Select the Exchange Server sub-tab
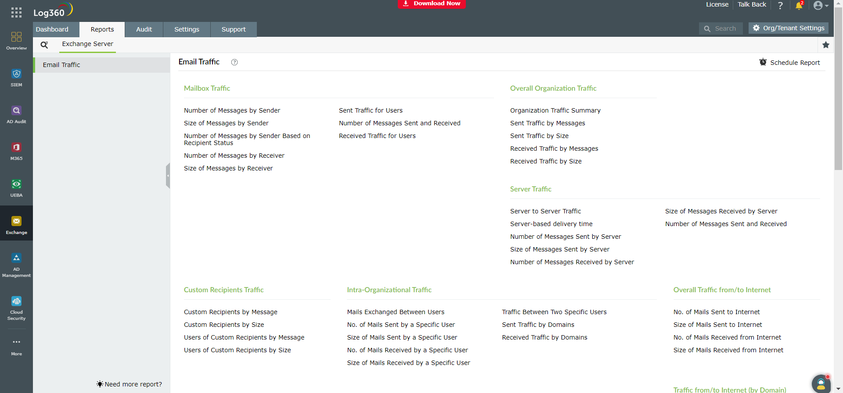 88,44
